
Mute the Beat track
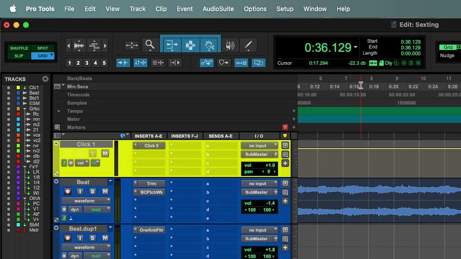click(105, 192)
